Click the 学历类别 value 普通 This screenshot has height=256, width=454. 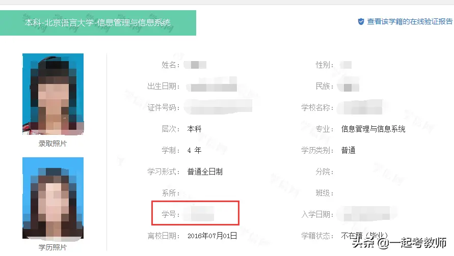click(x=348, y=150)
